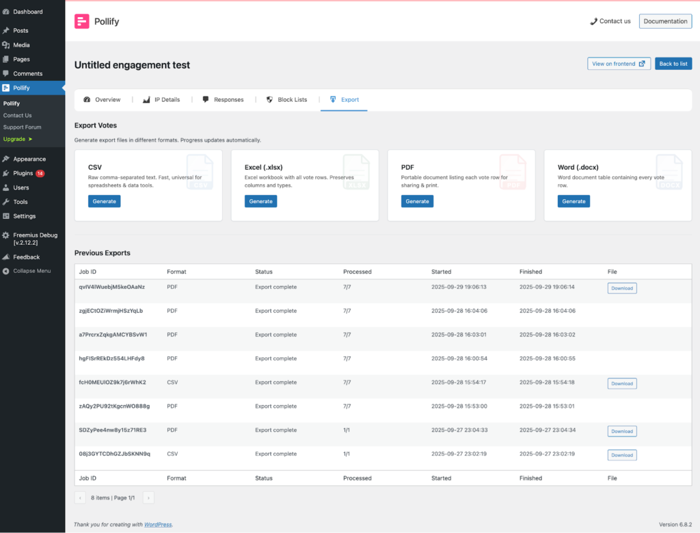Download export qvIV4lWuebjM5keOAaNz PDF file
The width and height of the screenshot is (700, 533).
[x=621, y=288]
